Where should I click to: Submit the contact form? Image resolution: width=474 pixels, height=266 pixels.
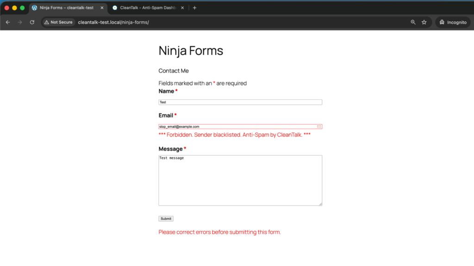(x=166, y=218)
